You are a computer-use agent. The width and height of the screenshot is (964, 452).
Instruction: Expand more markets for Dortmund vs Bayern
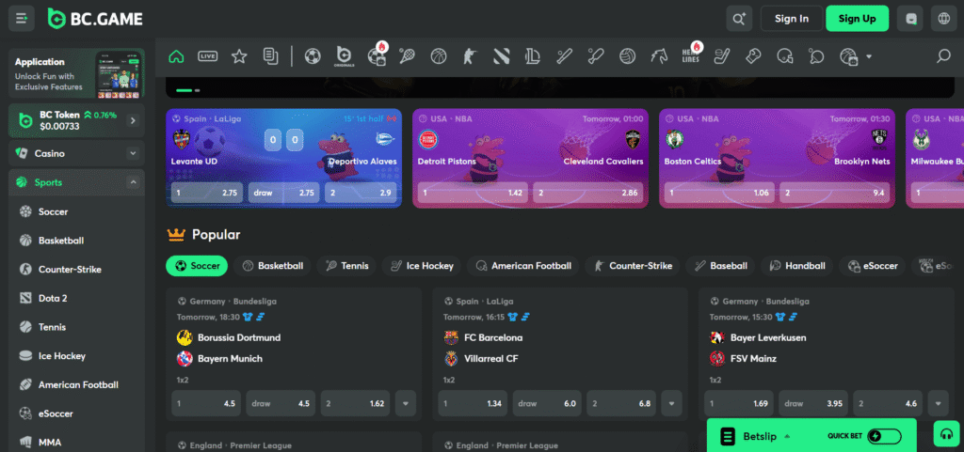click(x=406, y=403)
